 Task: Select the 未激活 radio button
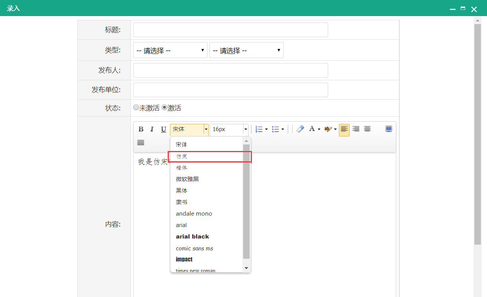point(136,107)
